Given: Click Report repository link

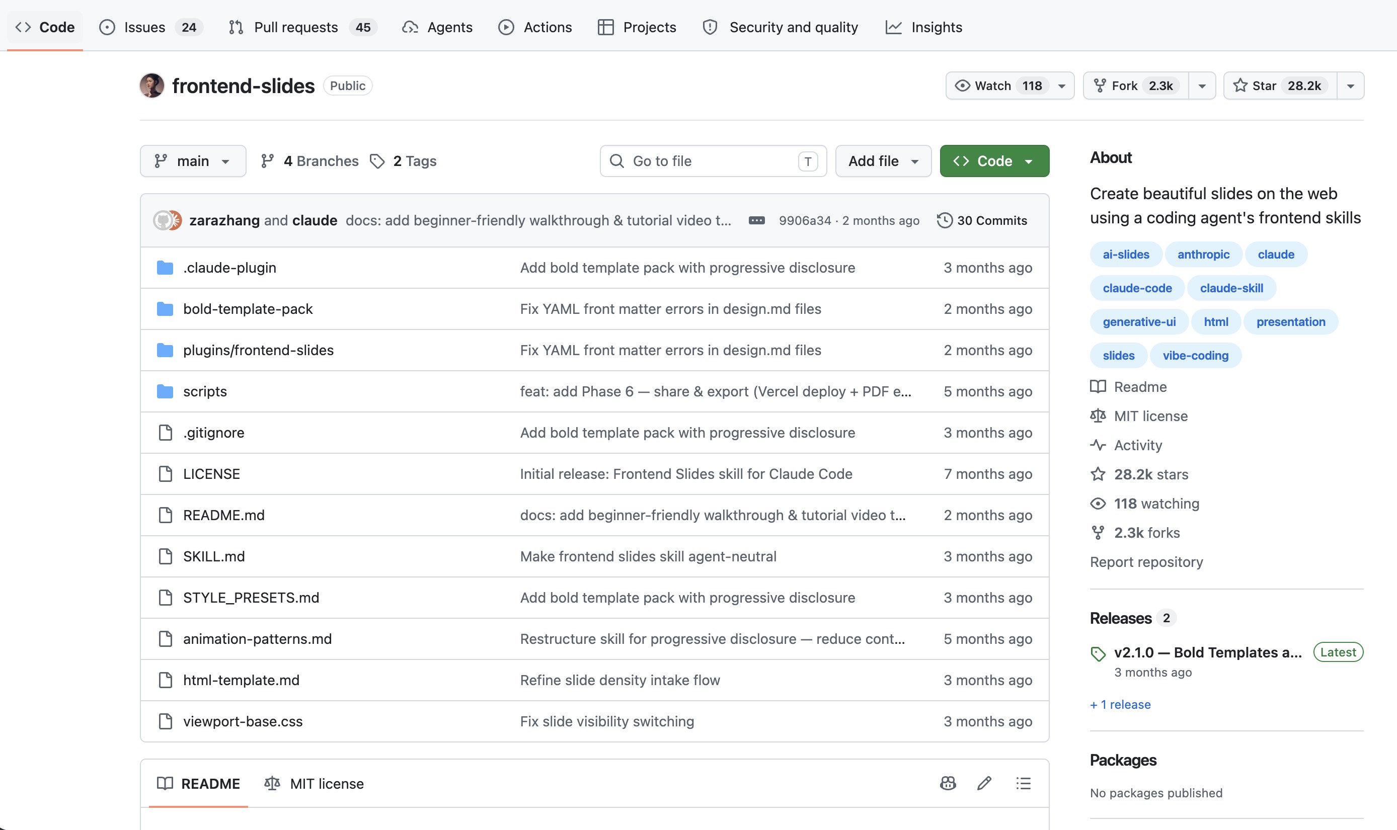Looking at the screenshot, I should tap(1146, 561).
